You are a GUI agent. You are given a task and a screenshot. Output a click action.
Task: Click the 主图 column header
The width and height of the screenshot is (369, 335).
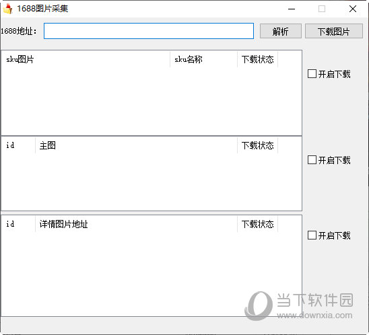pos(136,145)
